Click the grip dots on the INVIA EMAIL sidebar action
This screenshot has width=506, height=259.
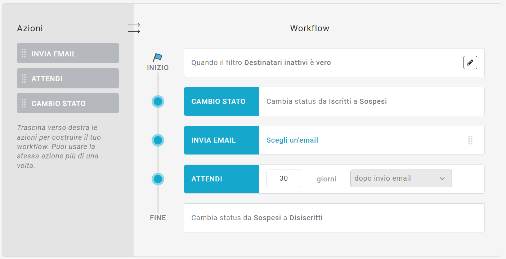tap(24, 53)
